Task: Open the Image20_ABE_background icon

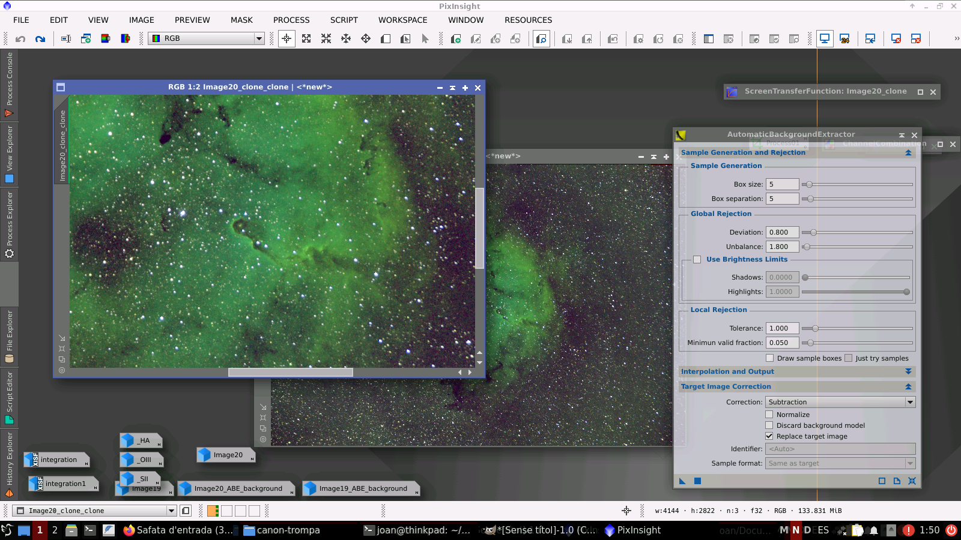Action: (237, 488)
